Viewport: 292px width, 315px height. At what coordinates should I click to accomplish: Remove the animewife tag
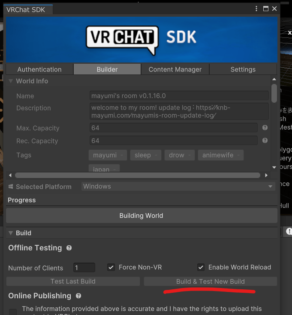[239, 155]
